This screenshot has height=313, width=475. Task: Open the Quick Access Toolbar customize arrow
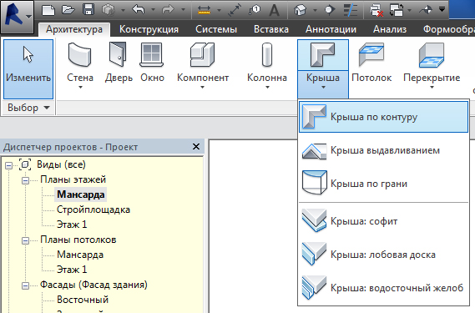(442, 9)
